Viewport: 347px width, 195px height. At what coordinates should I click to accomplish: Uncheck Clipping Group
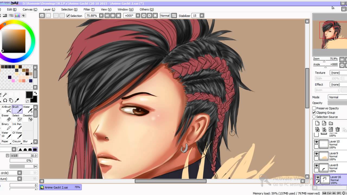click(314, 113)
